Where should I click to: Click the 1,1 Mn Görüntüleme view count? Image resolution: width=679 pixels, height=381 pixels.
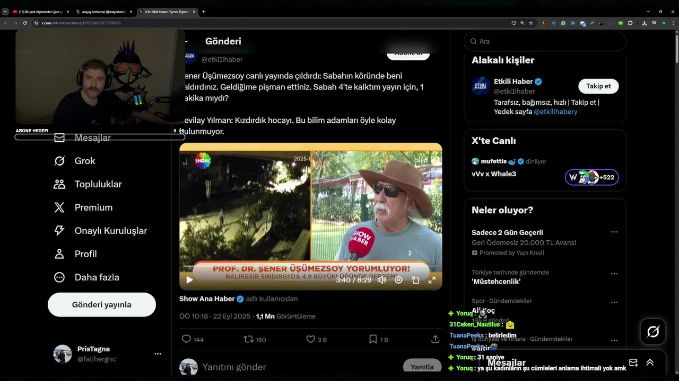(x=286, y=316)
